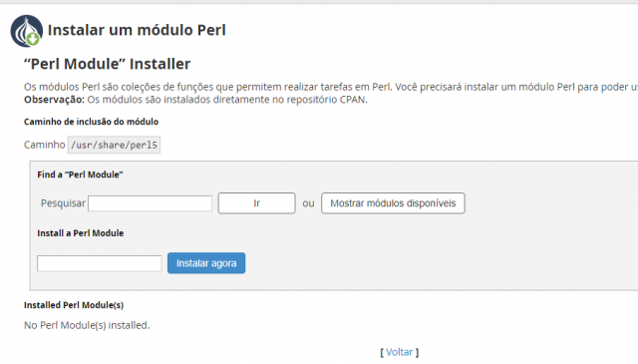
Task: Click the green download arrow badge on logo
Action: [33, 39]
